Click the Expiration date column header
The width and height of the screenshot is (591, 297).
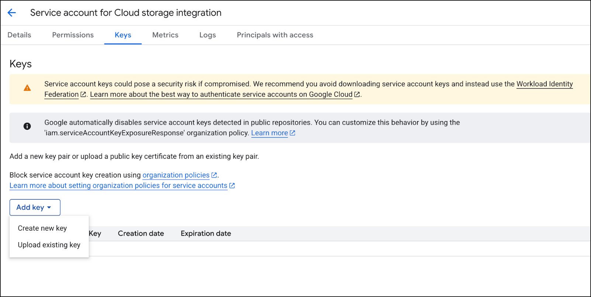[x=206, y=234]
